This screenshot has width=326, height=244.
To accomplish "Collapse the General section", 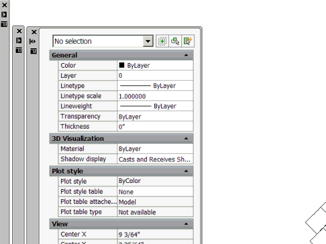I will pyautogui.click(x=186, y=55).
